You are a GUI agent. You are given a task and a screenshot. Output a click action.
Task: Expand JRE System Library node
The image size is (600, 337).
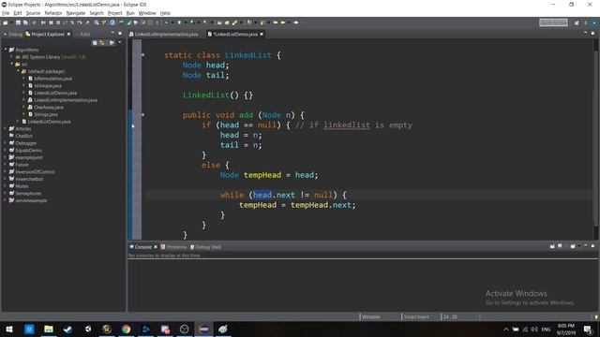click(x=12, y=57)
